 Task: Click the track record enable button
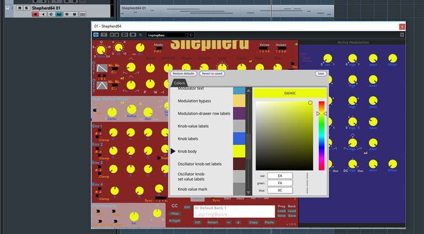click(x=35, y=15)
